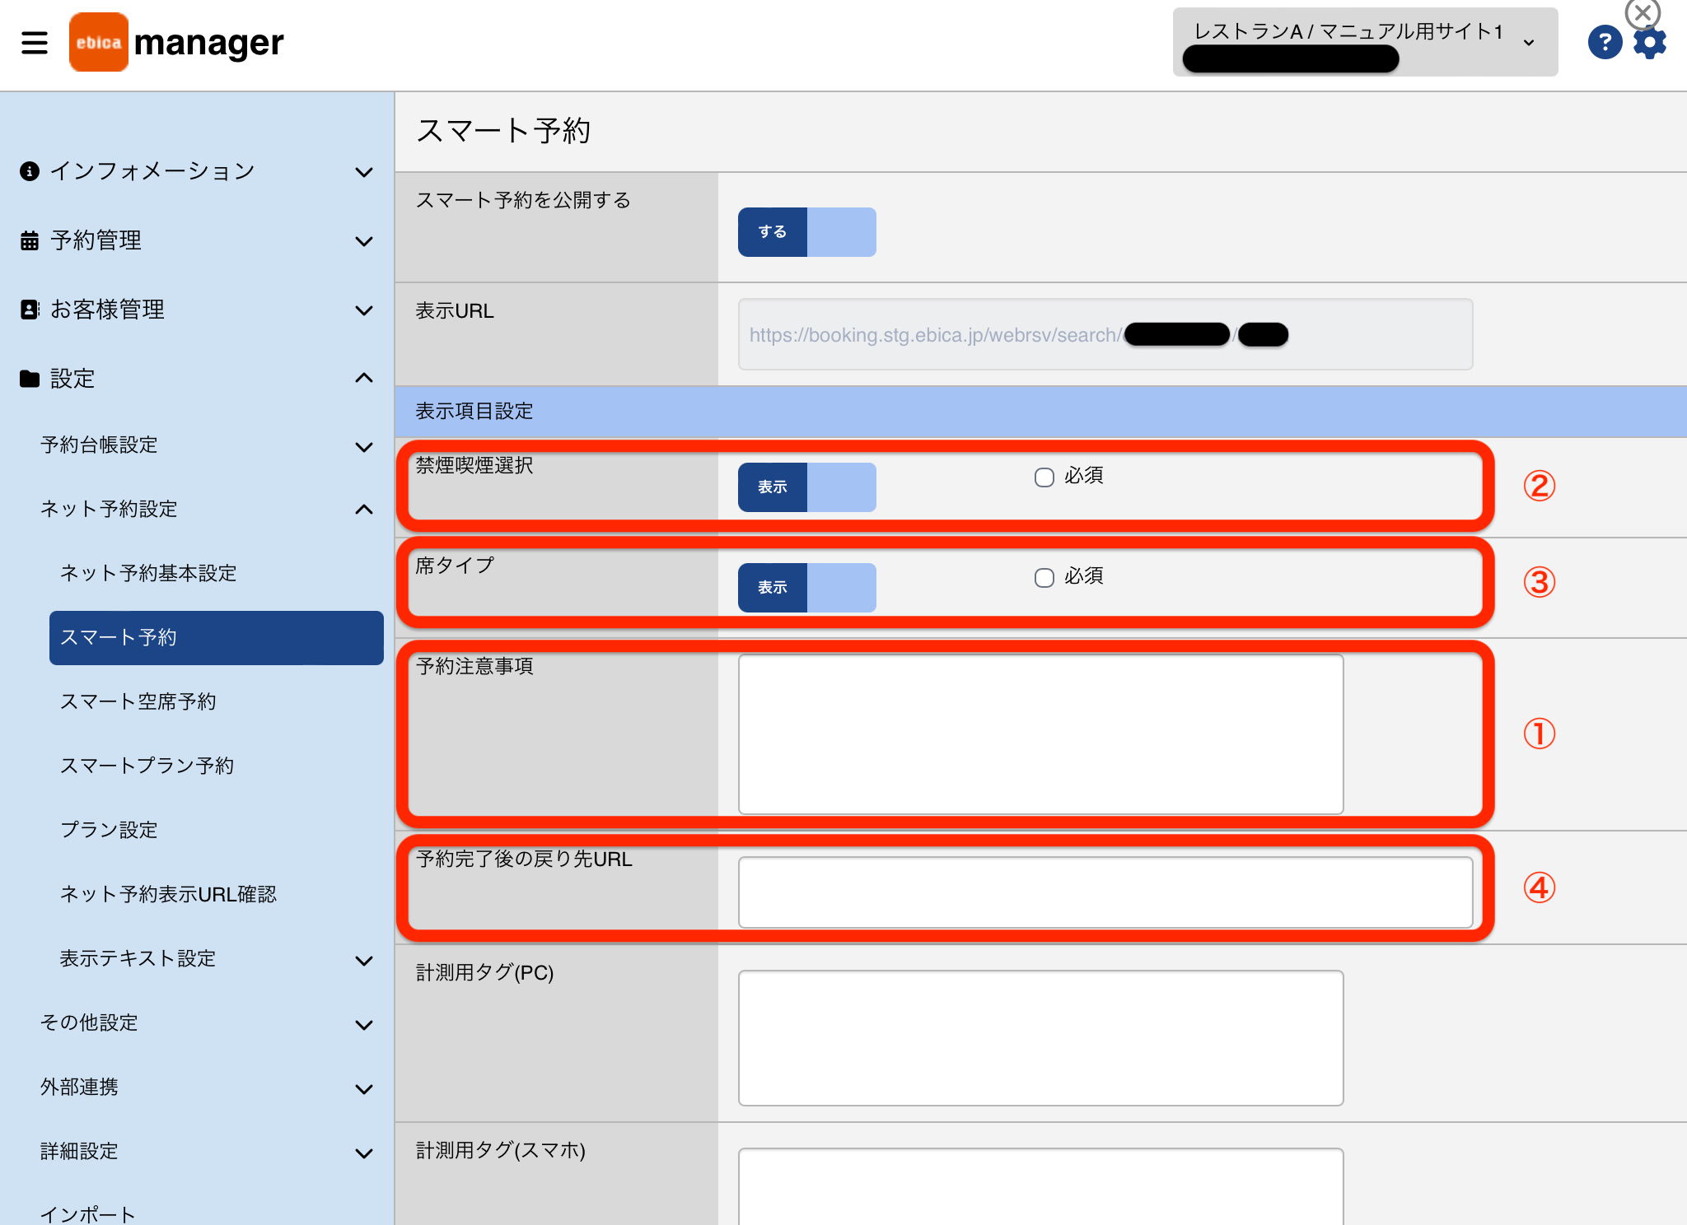Click the インフォメーション info icon

(x=30, y=171)
